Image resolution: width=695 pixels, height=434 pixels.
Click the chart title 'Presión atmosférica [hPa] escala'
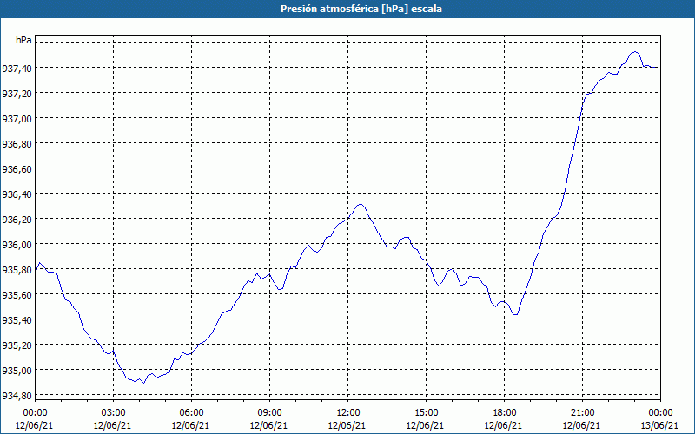361,9
